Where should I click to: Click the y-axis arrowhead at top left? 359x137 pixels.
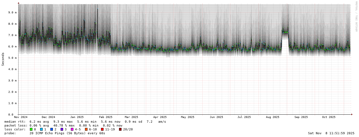(x=19, y=3)
